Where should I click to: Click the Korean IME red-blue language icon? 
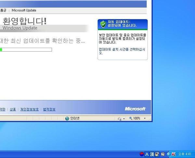[142, 154]
